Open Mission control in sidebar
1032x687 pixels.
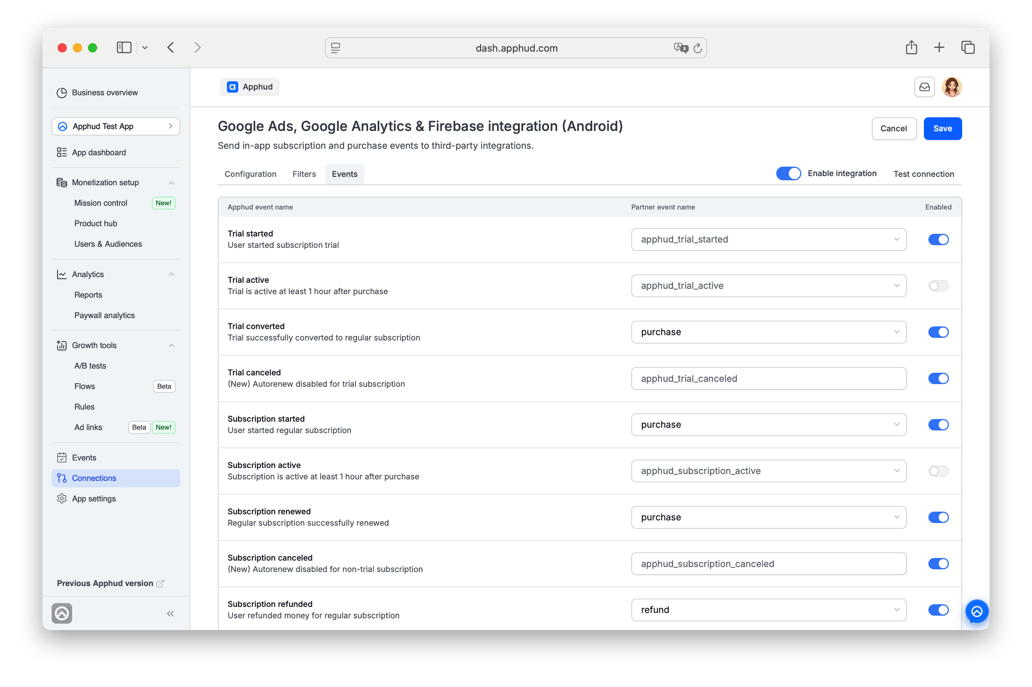click(101, 203)
